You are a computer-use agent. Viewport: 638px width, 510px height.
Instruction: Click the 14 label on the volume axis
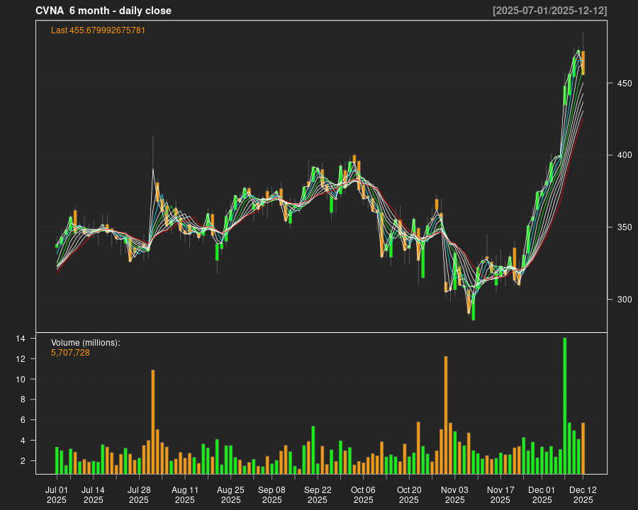(21, 339)
